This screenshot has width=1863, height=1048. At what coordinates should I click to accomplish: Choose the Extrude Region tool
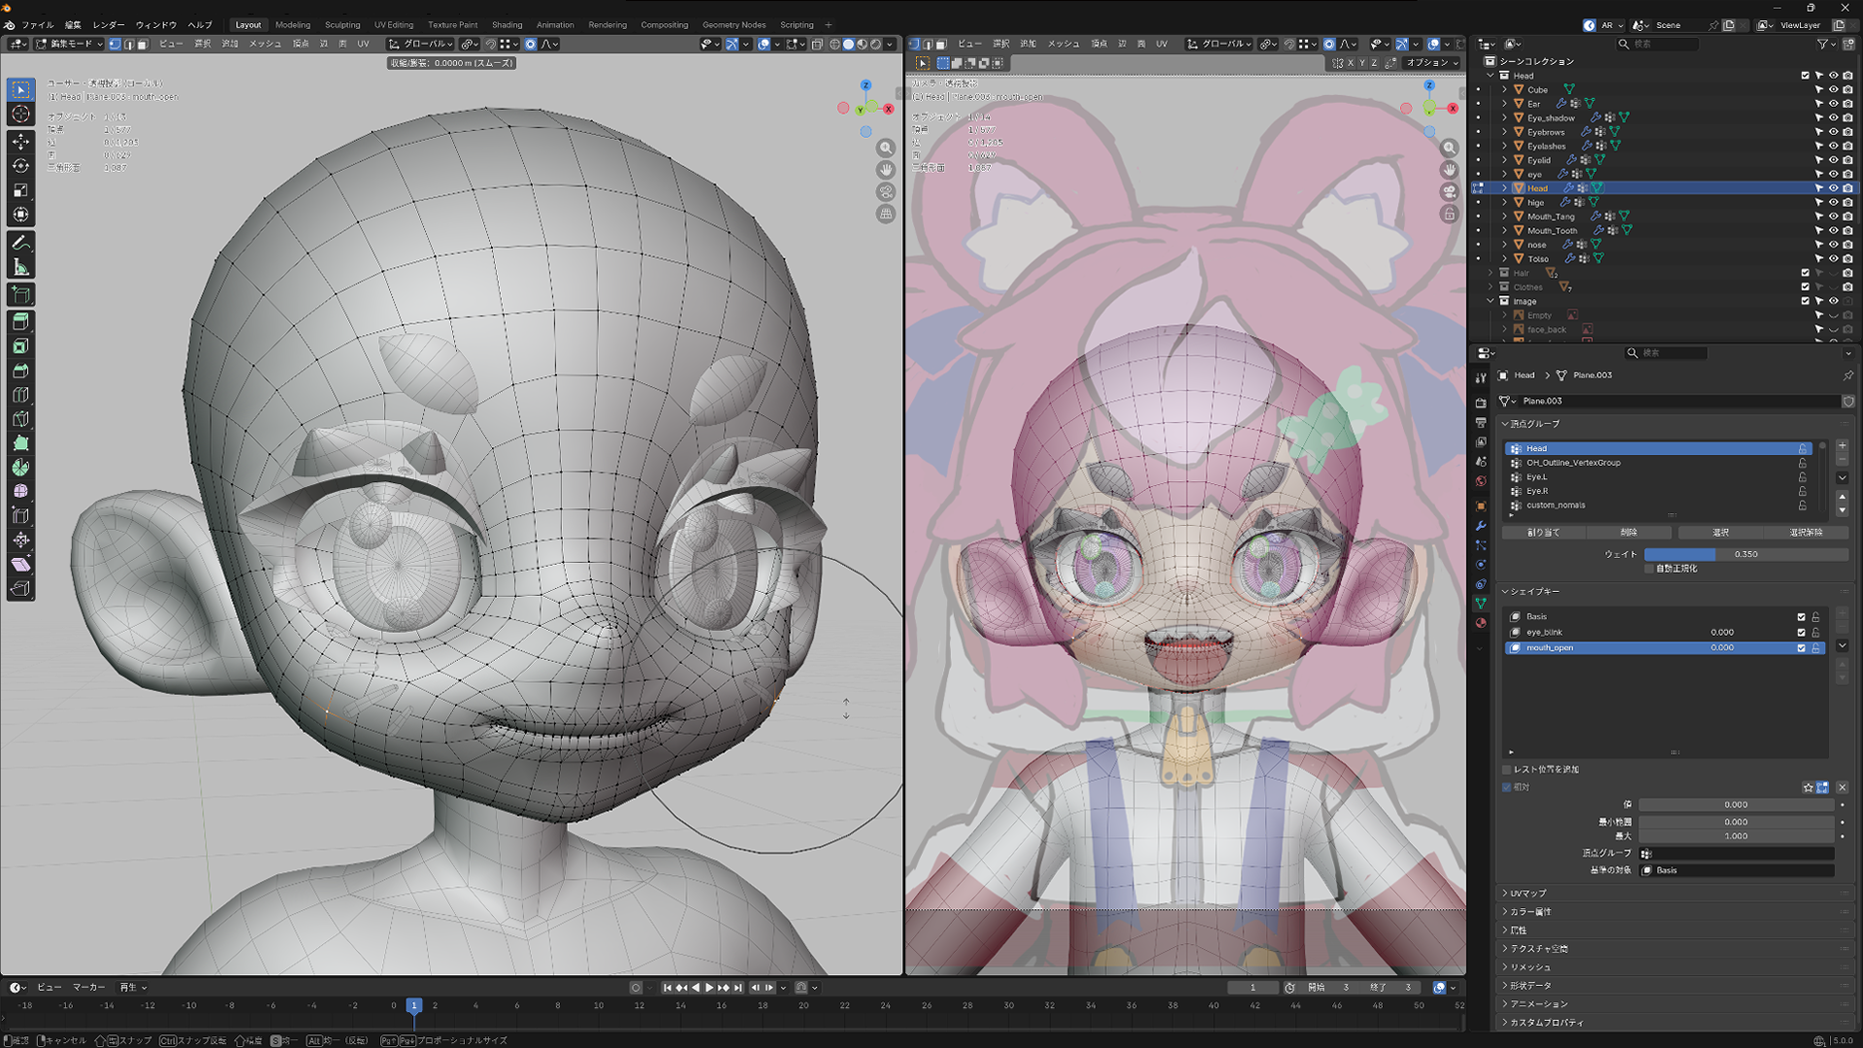20,321
